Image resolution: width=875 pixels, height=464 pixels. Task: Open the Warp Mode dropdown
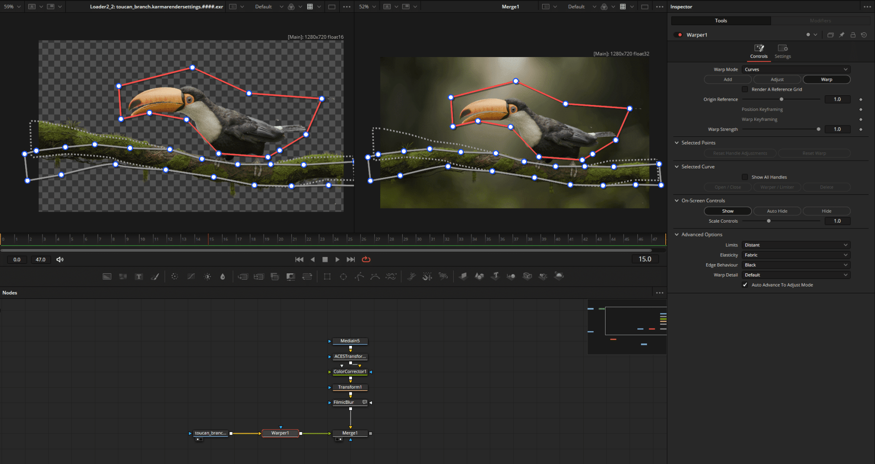coord(796,69)
